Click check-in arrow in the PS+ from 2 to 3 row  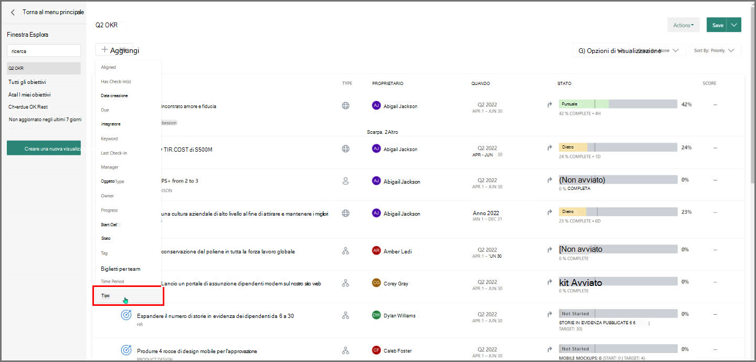click(550, 180)
